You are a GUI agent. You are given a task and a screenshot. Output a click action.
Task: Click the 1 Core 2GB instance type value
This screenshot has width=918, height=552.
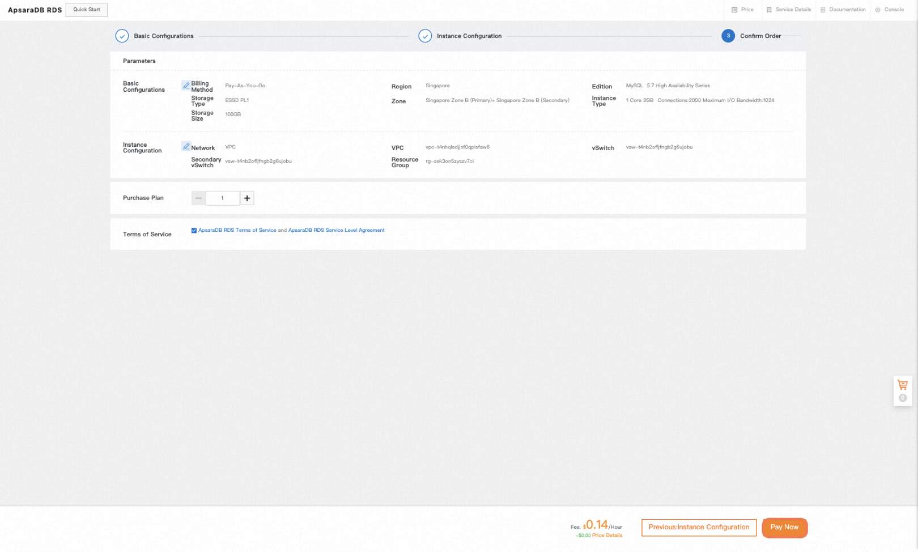tap(700, 100)
